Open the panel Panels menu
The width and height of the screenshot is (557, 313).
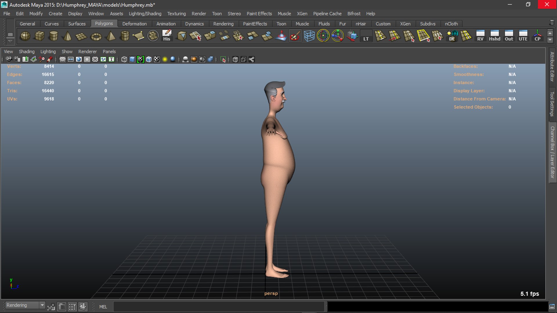[109, 51]
